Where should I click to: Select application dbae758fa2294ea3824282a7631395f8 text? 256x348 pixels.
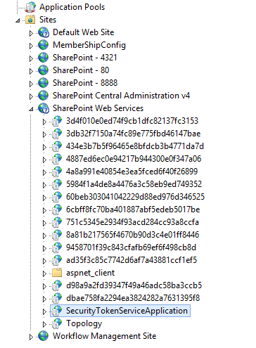(x=133, y=298)
